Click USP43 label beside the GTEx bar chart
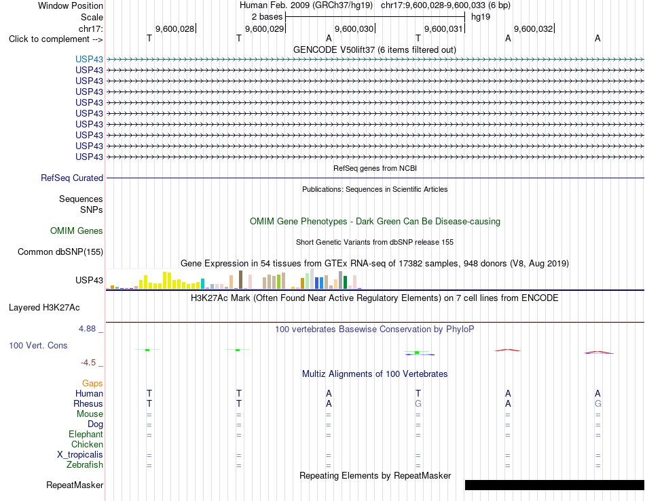 [x=89, y=280]
